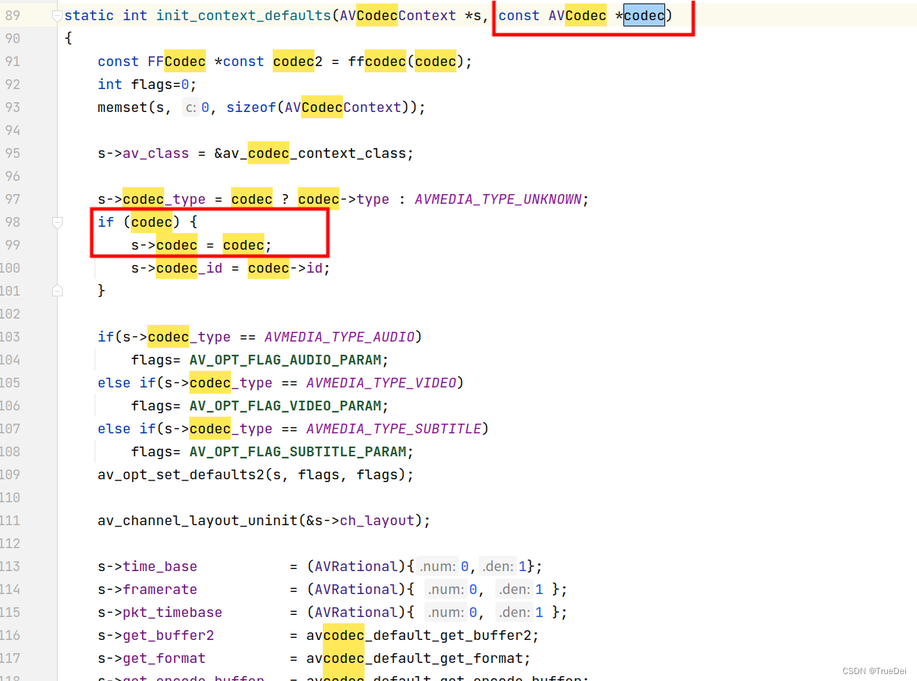
Task: Click AV_OPT_FLAG_SUBTITLE_PARAM macro
Action: [x=298, y=451]
